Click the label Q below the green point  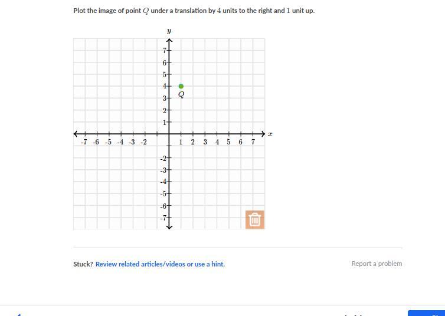tap(181, 95)
